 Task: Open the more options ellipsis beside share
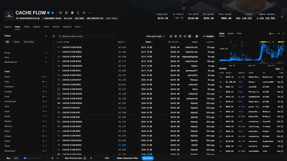pos(89,13)
